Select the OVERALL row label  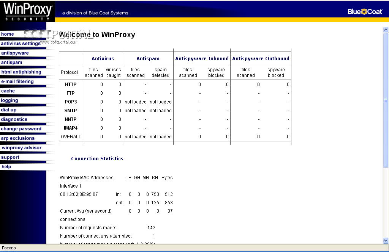pos(71,137)
